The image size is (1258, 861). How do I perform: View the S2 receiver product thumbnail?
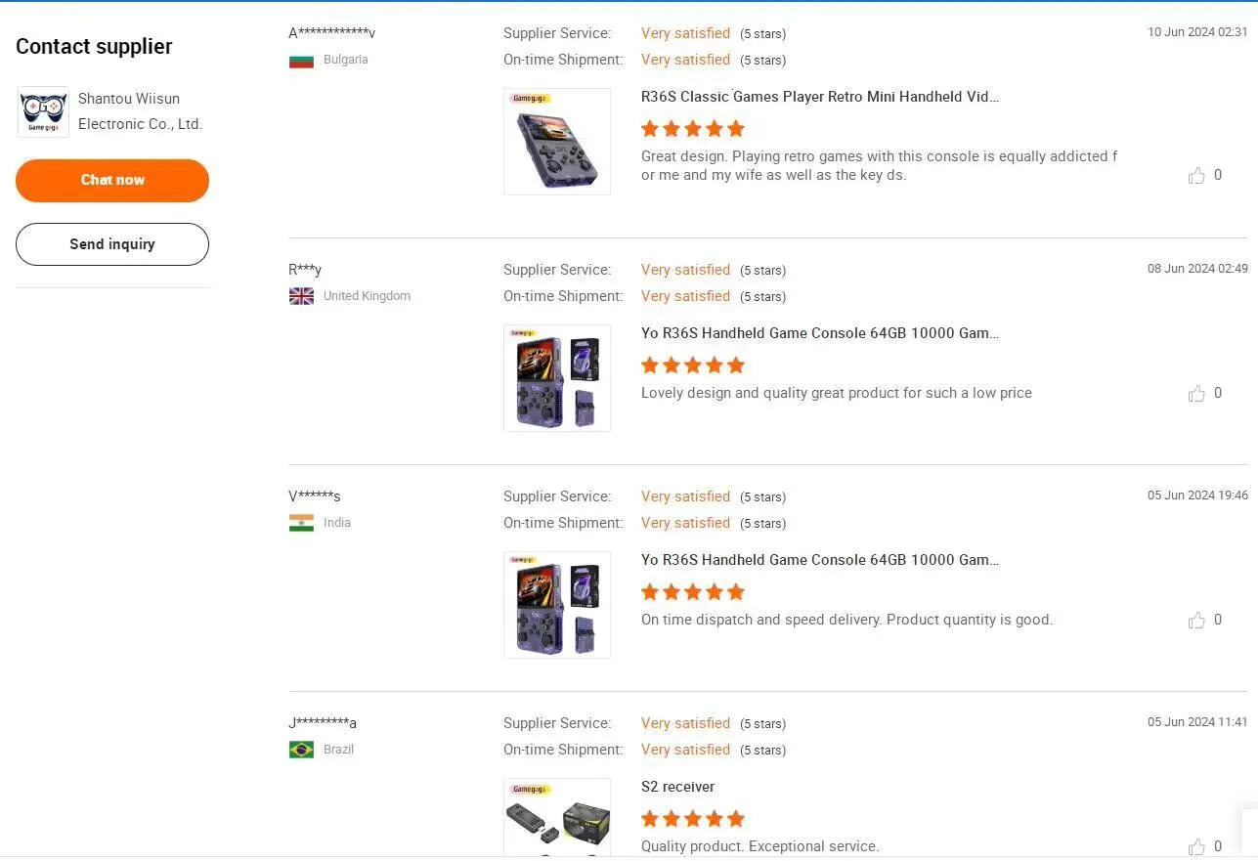tap(557, 819)
